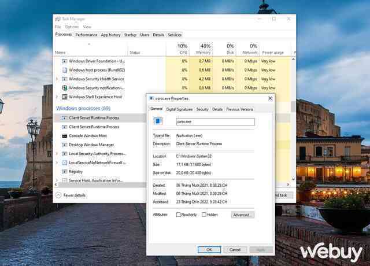Toggle the Read-only attribute checkbox

tap(179, 215)
